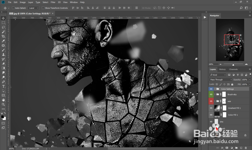Hide the dns layer
Image resolution: width=252 pixels, height=150 pixels.
[211, 122]
